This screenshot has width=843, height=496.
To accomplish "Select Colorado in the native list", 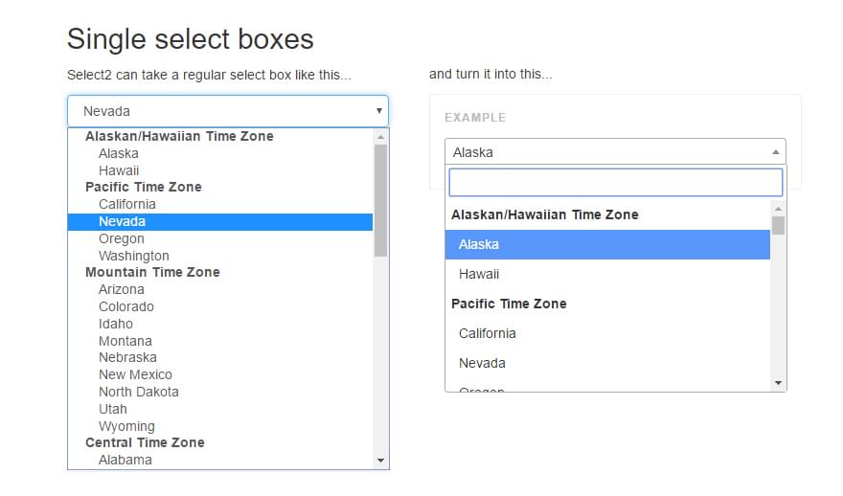I will pyautogui.click(x=126, y=306).
